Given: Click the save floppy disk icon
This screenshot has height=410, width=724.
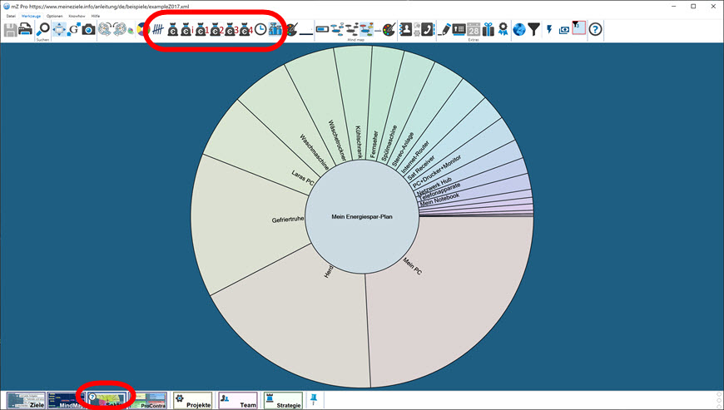Looking at the screenshot, I should click(11, 30).
